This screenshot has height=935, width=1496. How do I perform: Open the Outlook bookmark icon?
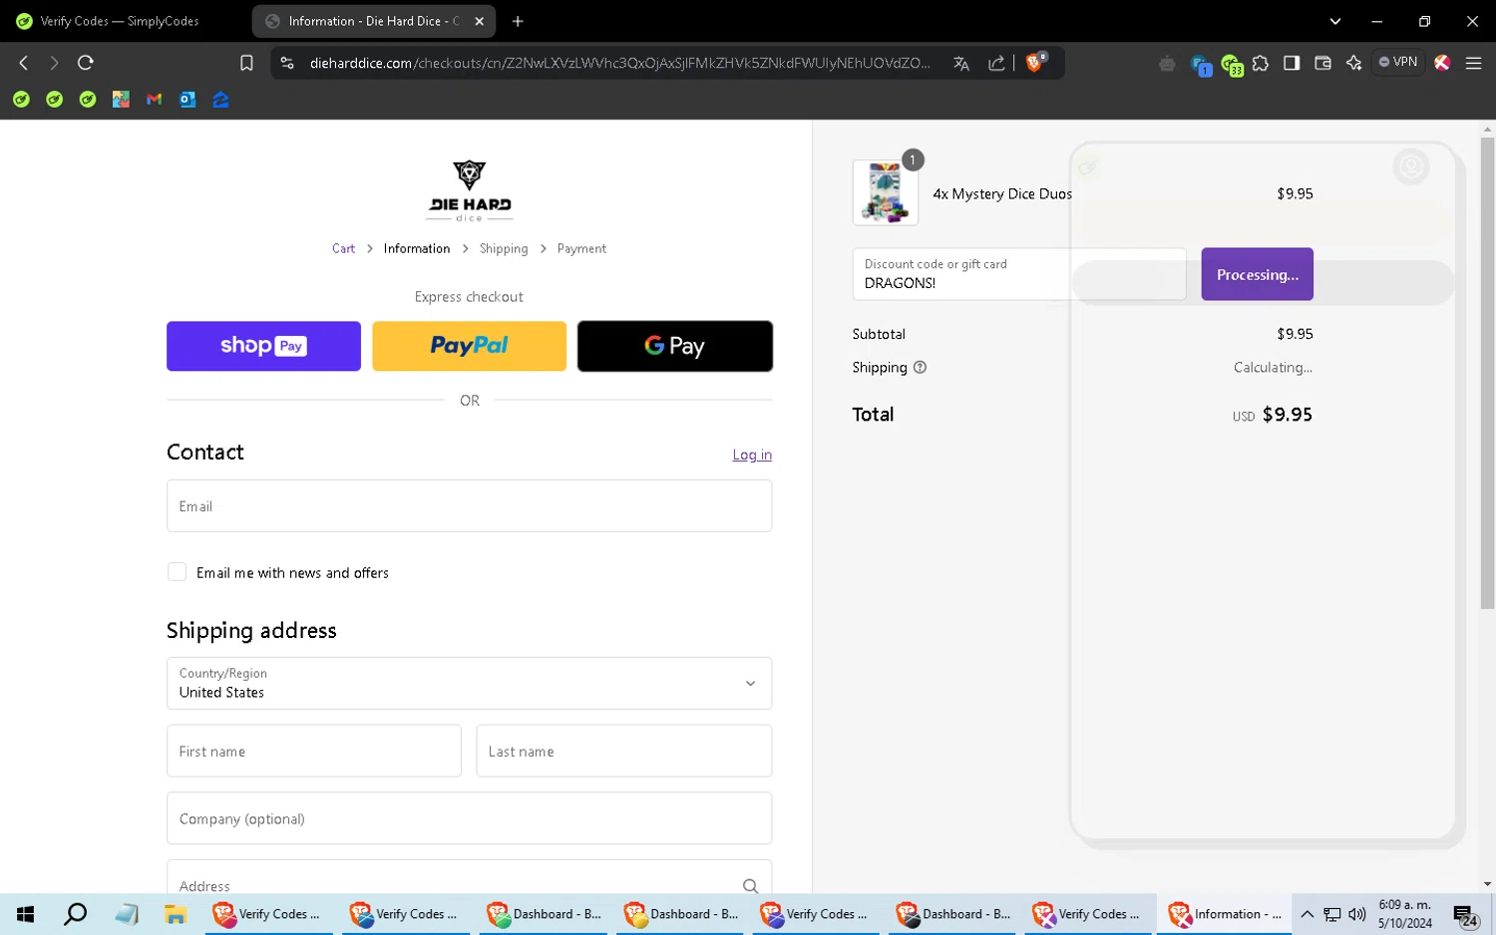187,99
